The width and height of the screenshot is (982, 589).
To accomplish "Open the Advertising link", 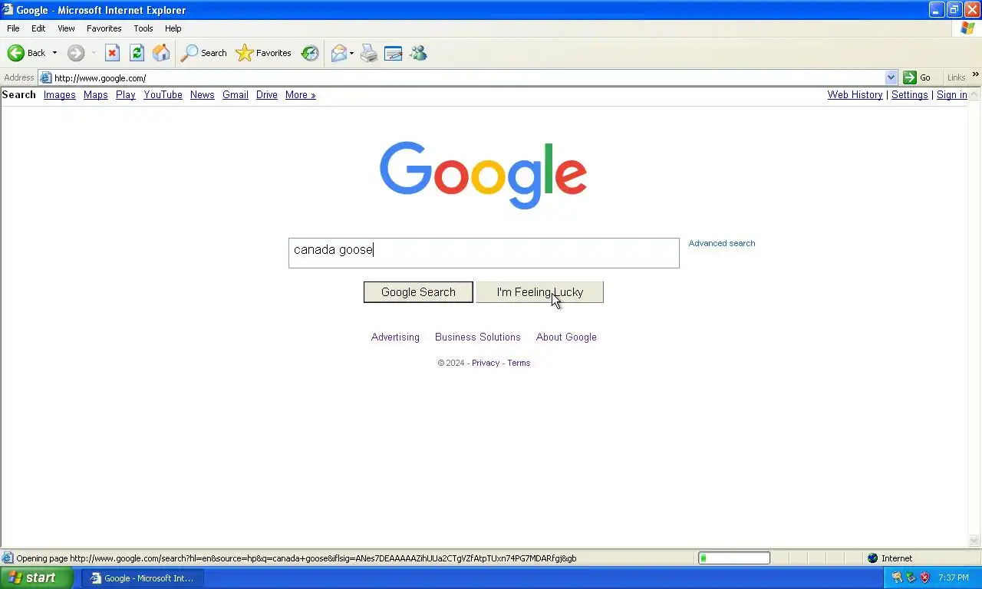I will pos(395,337).
